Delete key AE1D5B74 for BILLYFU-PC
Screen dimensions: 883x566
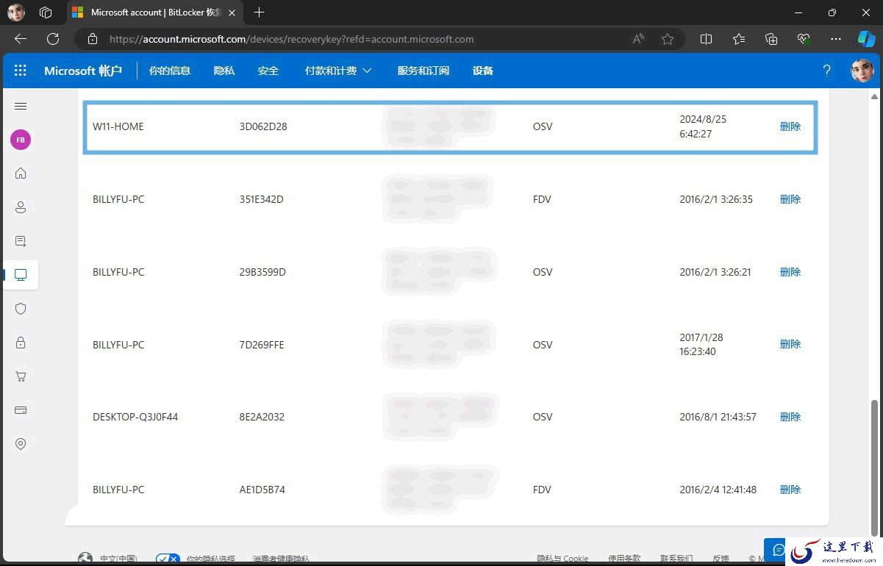pyautogui.click(x=790, y=490)
